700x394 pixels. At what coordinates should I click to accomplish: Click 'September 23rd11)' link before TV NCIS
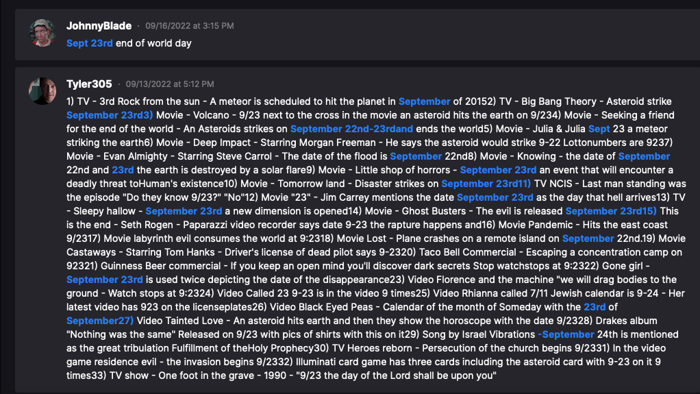click(486, 184)
